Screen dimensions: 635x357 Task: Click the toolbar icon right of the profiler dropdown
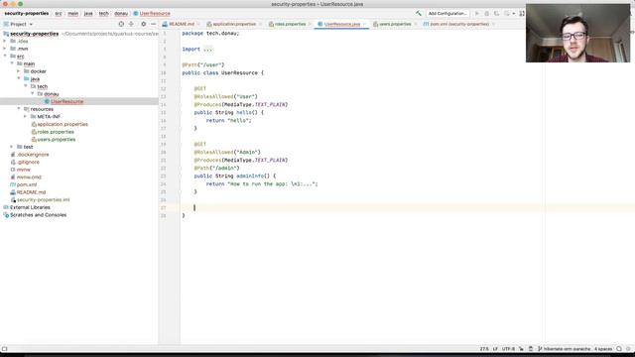[x=522, y=13]
